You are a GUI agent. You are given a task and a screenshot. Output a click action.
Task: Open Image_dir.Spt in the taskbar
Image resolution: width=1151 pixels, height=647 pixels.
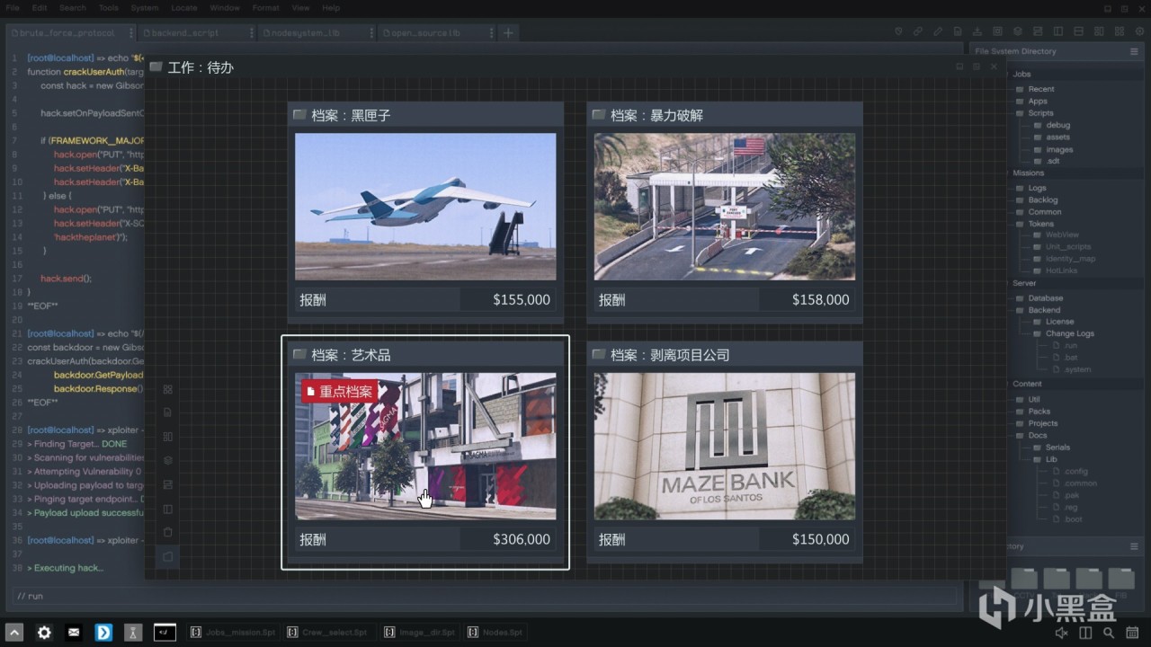[x=420, y=633]
